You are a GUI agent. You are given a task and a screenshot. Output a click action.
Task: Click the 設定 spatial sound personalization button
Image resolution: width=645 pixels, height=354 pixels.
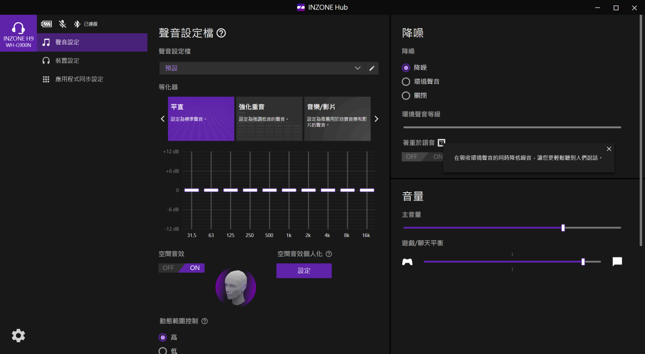tap(304, 271)
